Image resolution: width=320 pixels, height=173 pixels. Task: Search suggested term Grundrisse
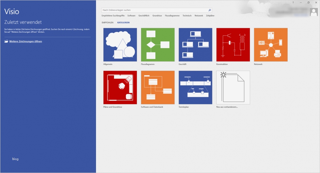pyautogui.click(x=157, y=16)
